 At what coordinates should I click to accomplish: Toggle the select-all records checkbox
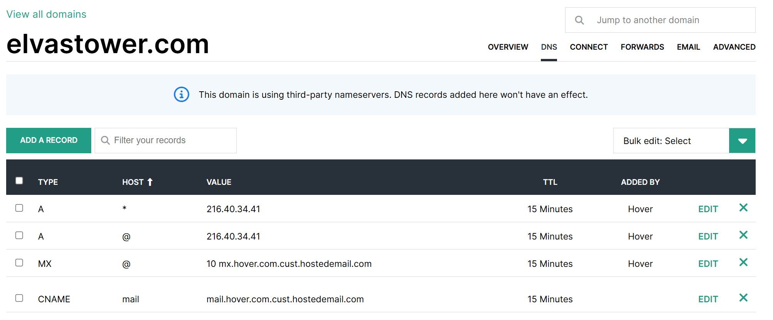19,181
